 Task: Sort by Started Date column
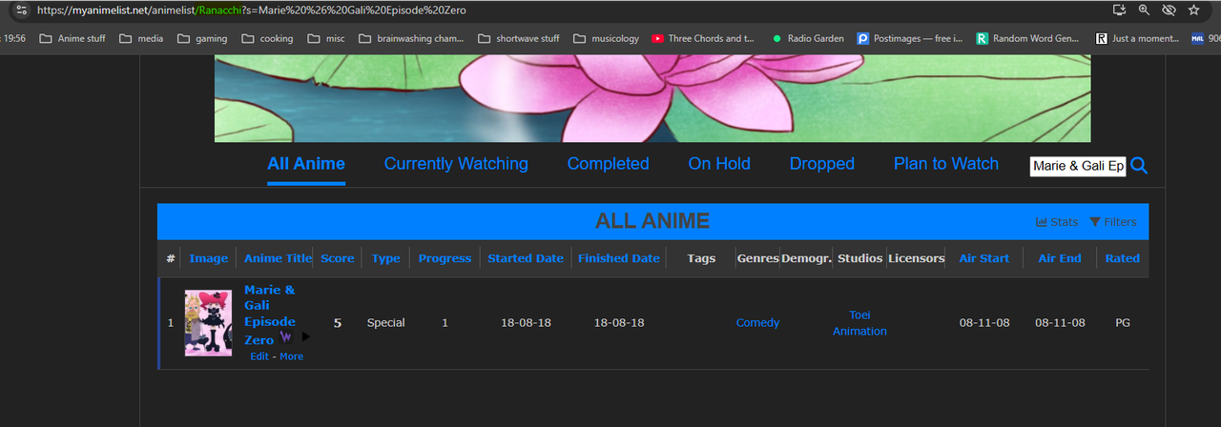pos(526,258)
